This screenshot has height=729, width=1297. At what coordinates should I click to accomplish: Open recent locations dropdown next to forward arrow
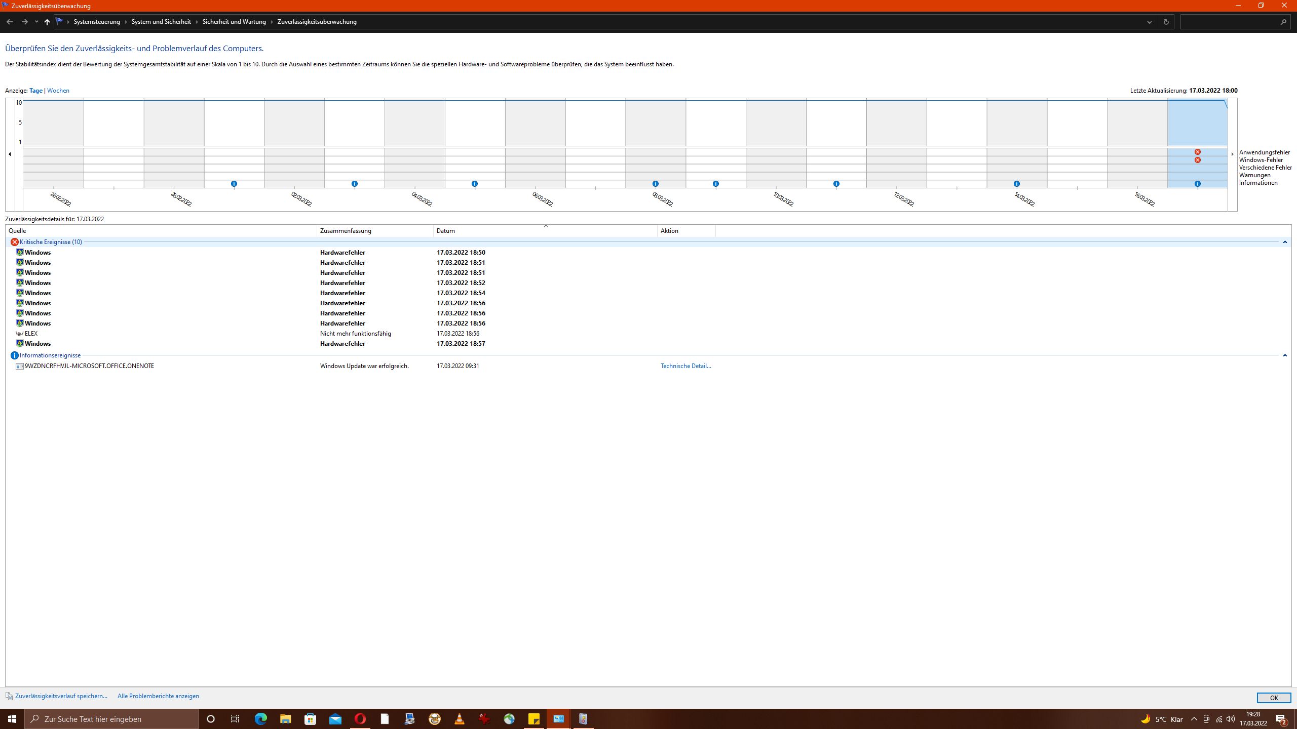pyautogui.click(x=36, y=22)
